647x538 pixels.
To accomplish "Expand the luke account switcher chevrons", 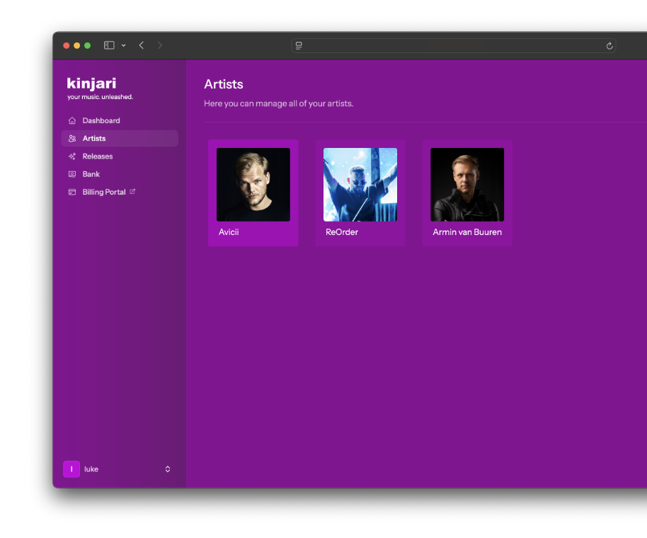I will (x=168, y=469).
